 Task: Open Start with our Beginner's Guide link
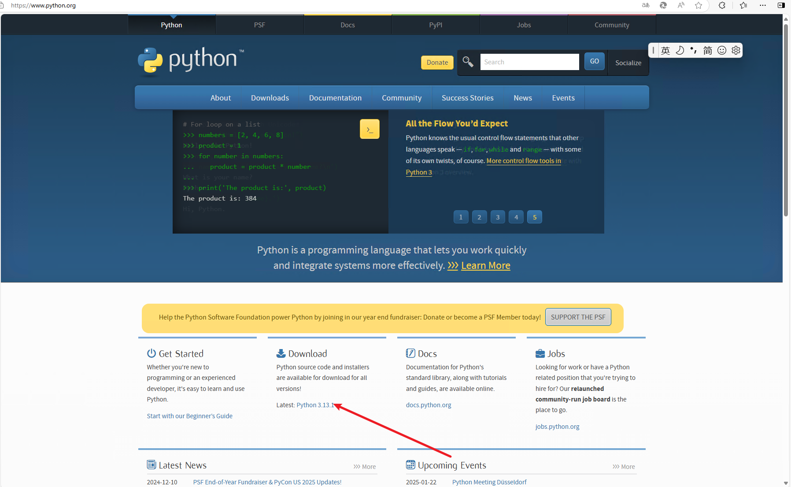coord(190,416)
